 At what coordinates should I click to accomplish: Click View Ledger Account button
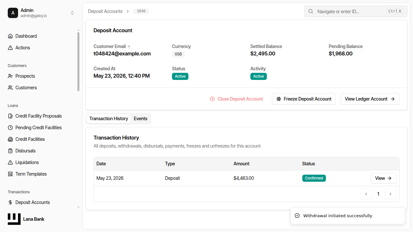click(x=370, y=99)
